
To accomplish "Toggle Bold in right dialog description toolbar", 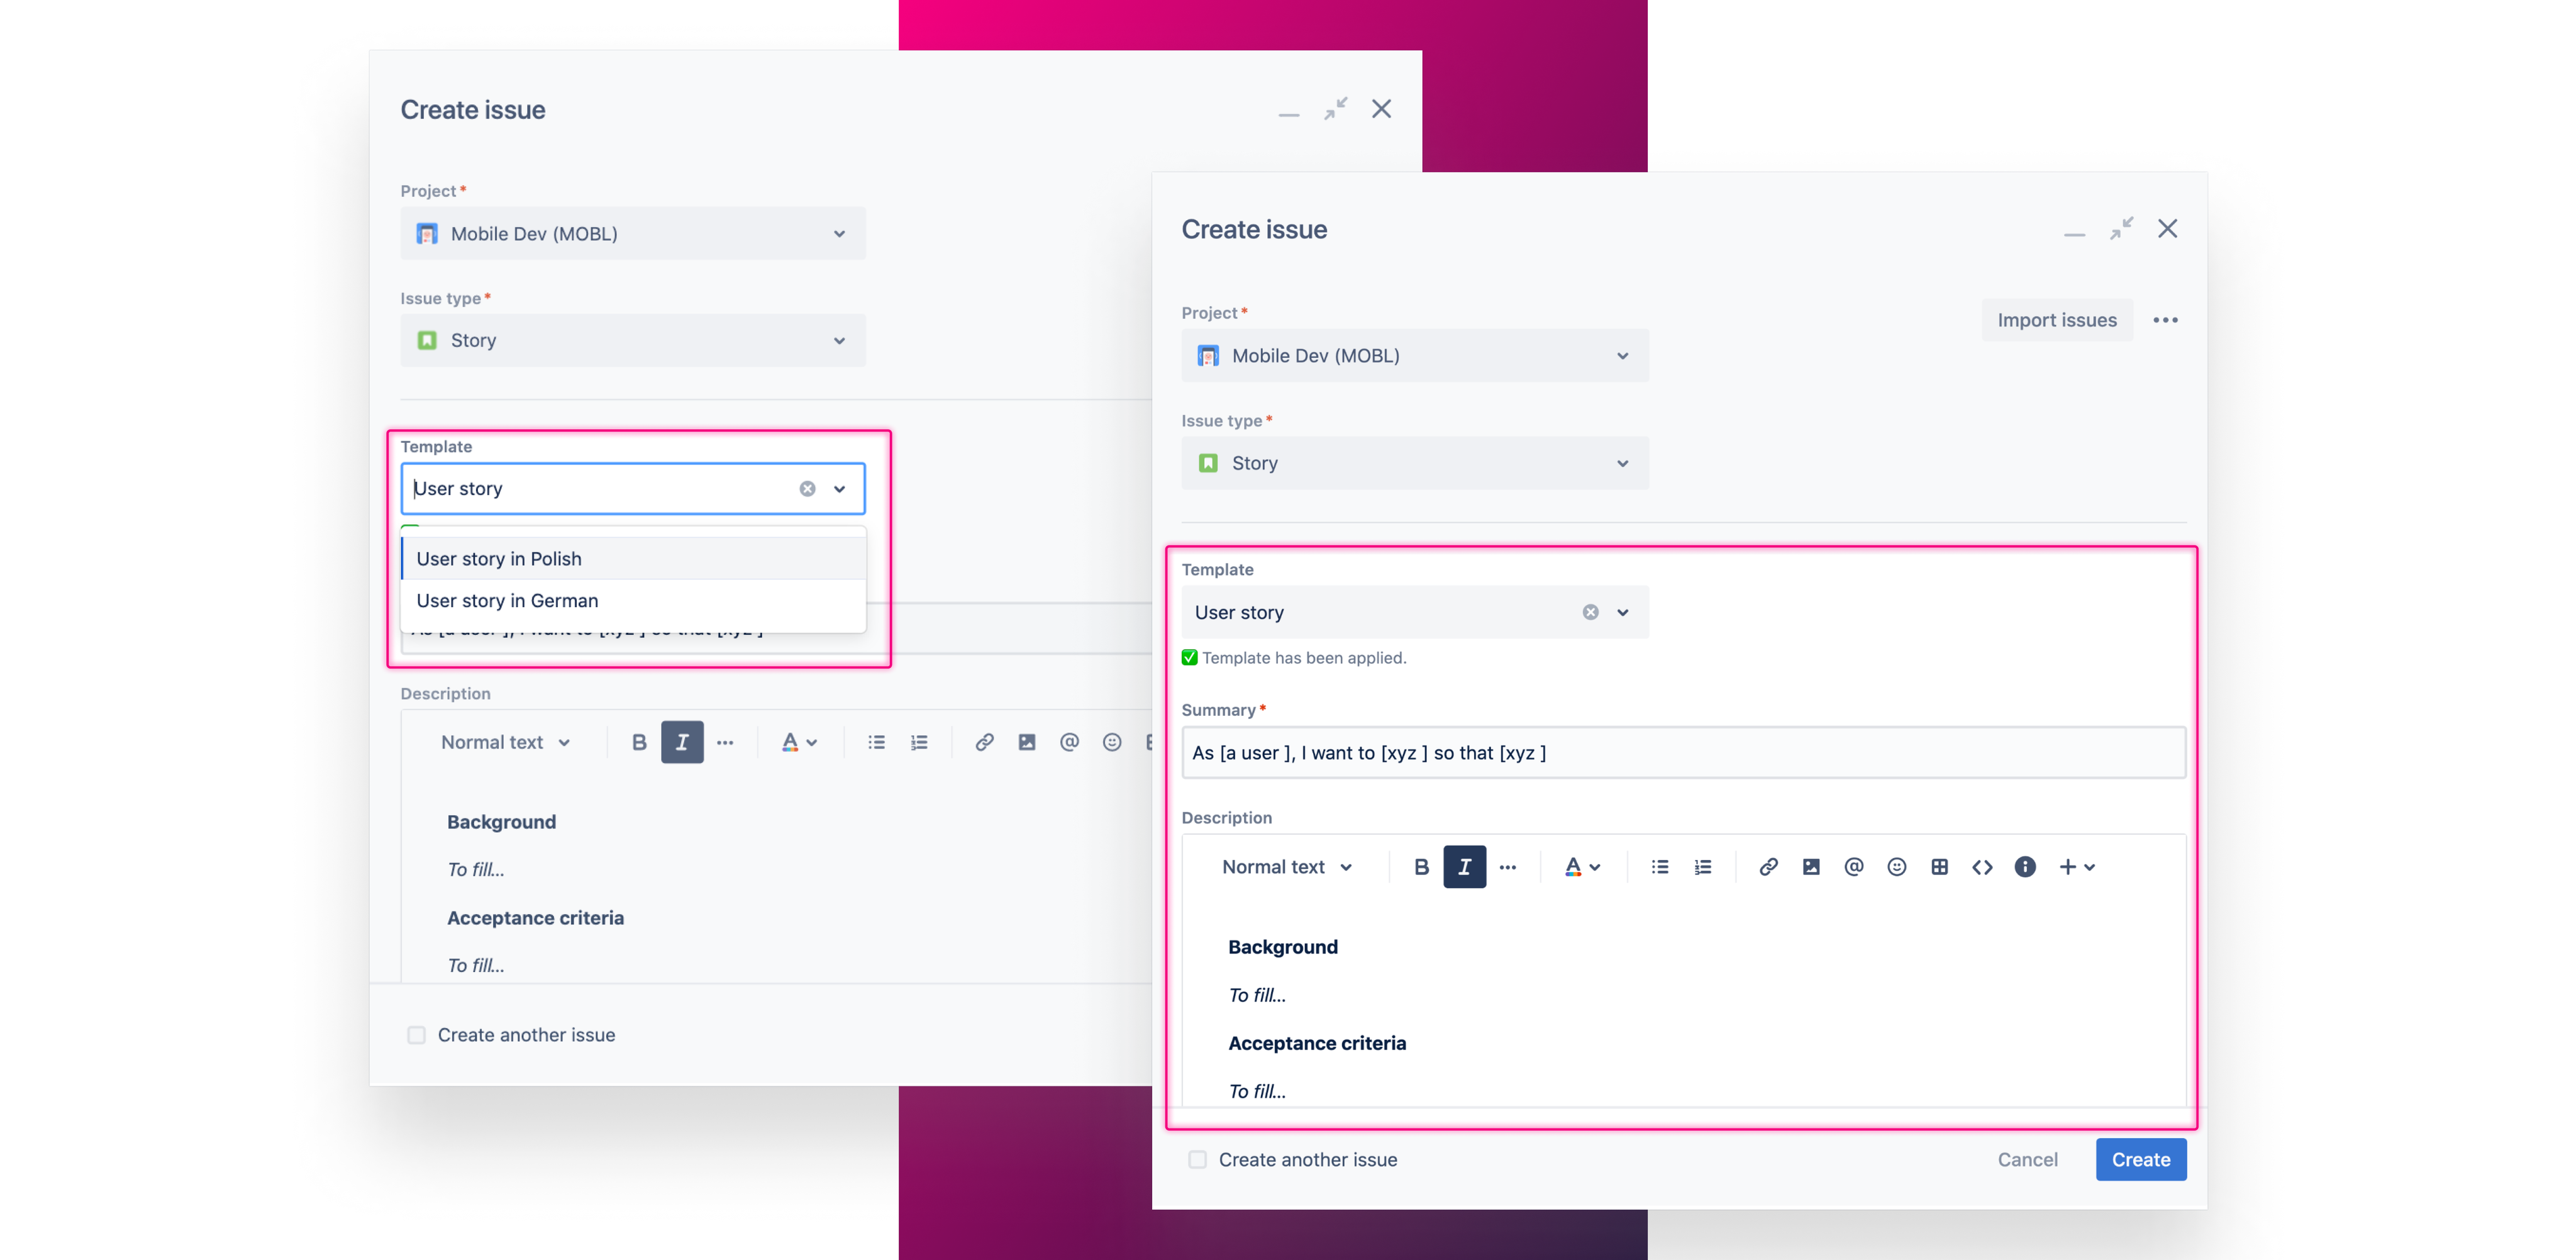I will (1421, 867).
